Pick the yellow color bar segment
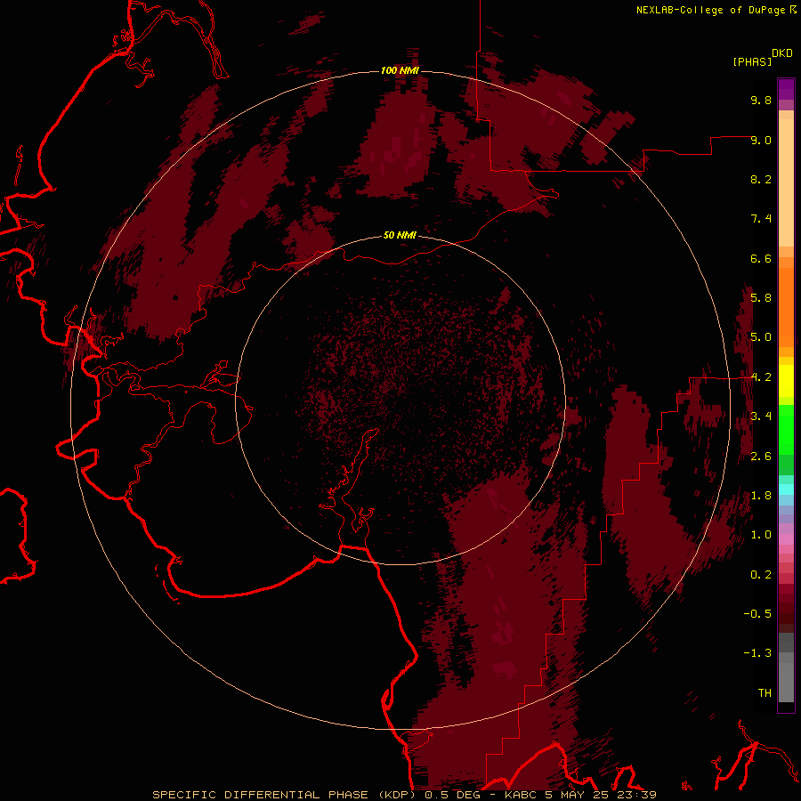Screen dimensions: 801x801 pyautogui.click(x=786, y=381)
